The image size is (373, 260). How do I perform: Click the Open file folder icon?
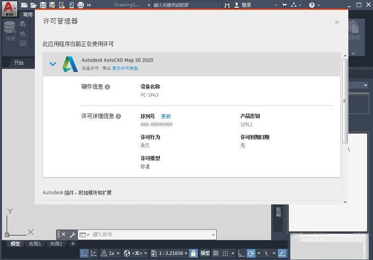pyautogui.click(x=33, y=5)
